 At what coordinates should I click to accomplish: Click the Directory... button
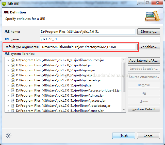click(x=149, y=32)
